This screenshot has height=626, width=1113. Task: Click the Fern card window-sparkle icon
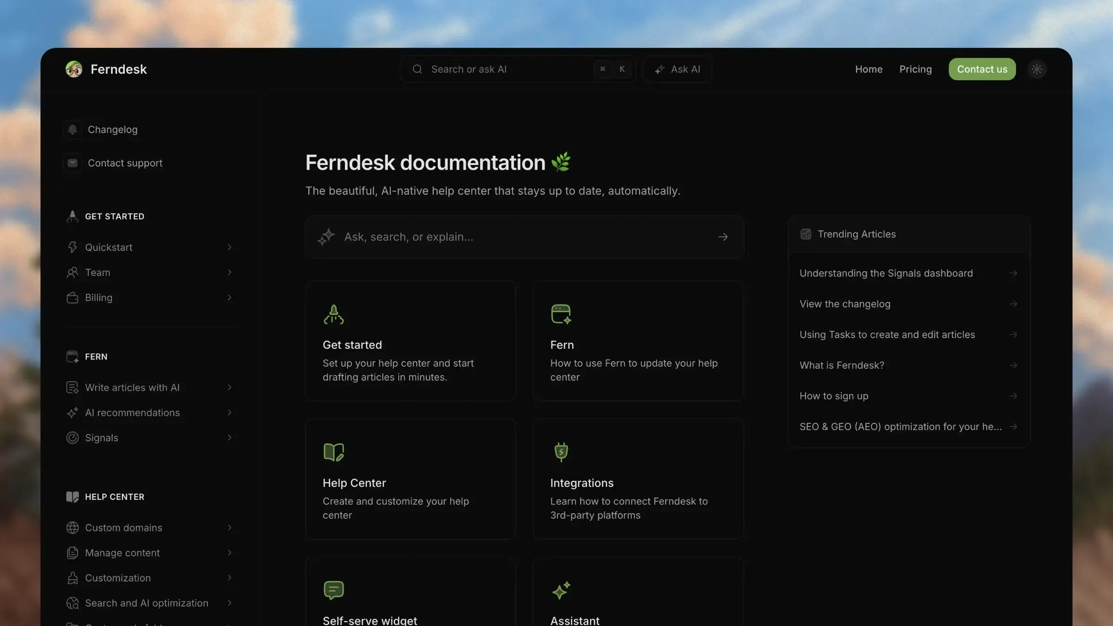pos(561,314)
